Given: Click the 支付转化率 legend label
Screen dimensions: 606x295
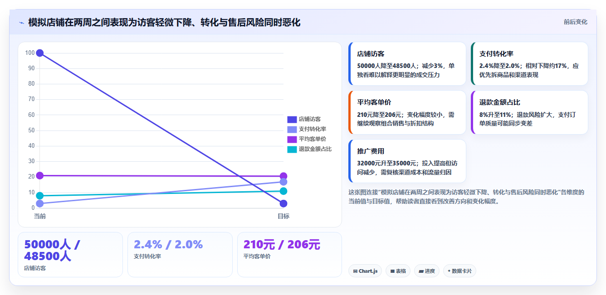Looking at the screenshot, I should click(313, 129).
